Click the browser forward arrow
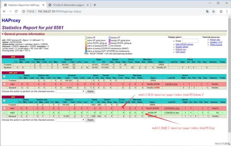 point(10,11)
